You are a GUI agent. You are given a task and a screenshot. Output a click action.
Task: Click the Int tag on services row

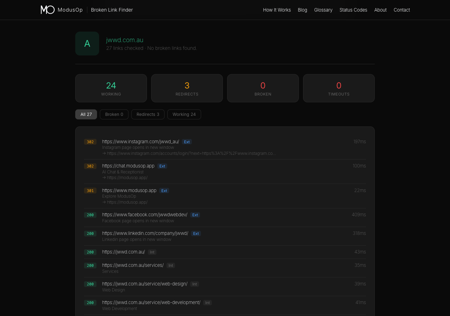(171, 265)
